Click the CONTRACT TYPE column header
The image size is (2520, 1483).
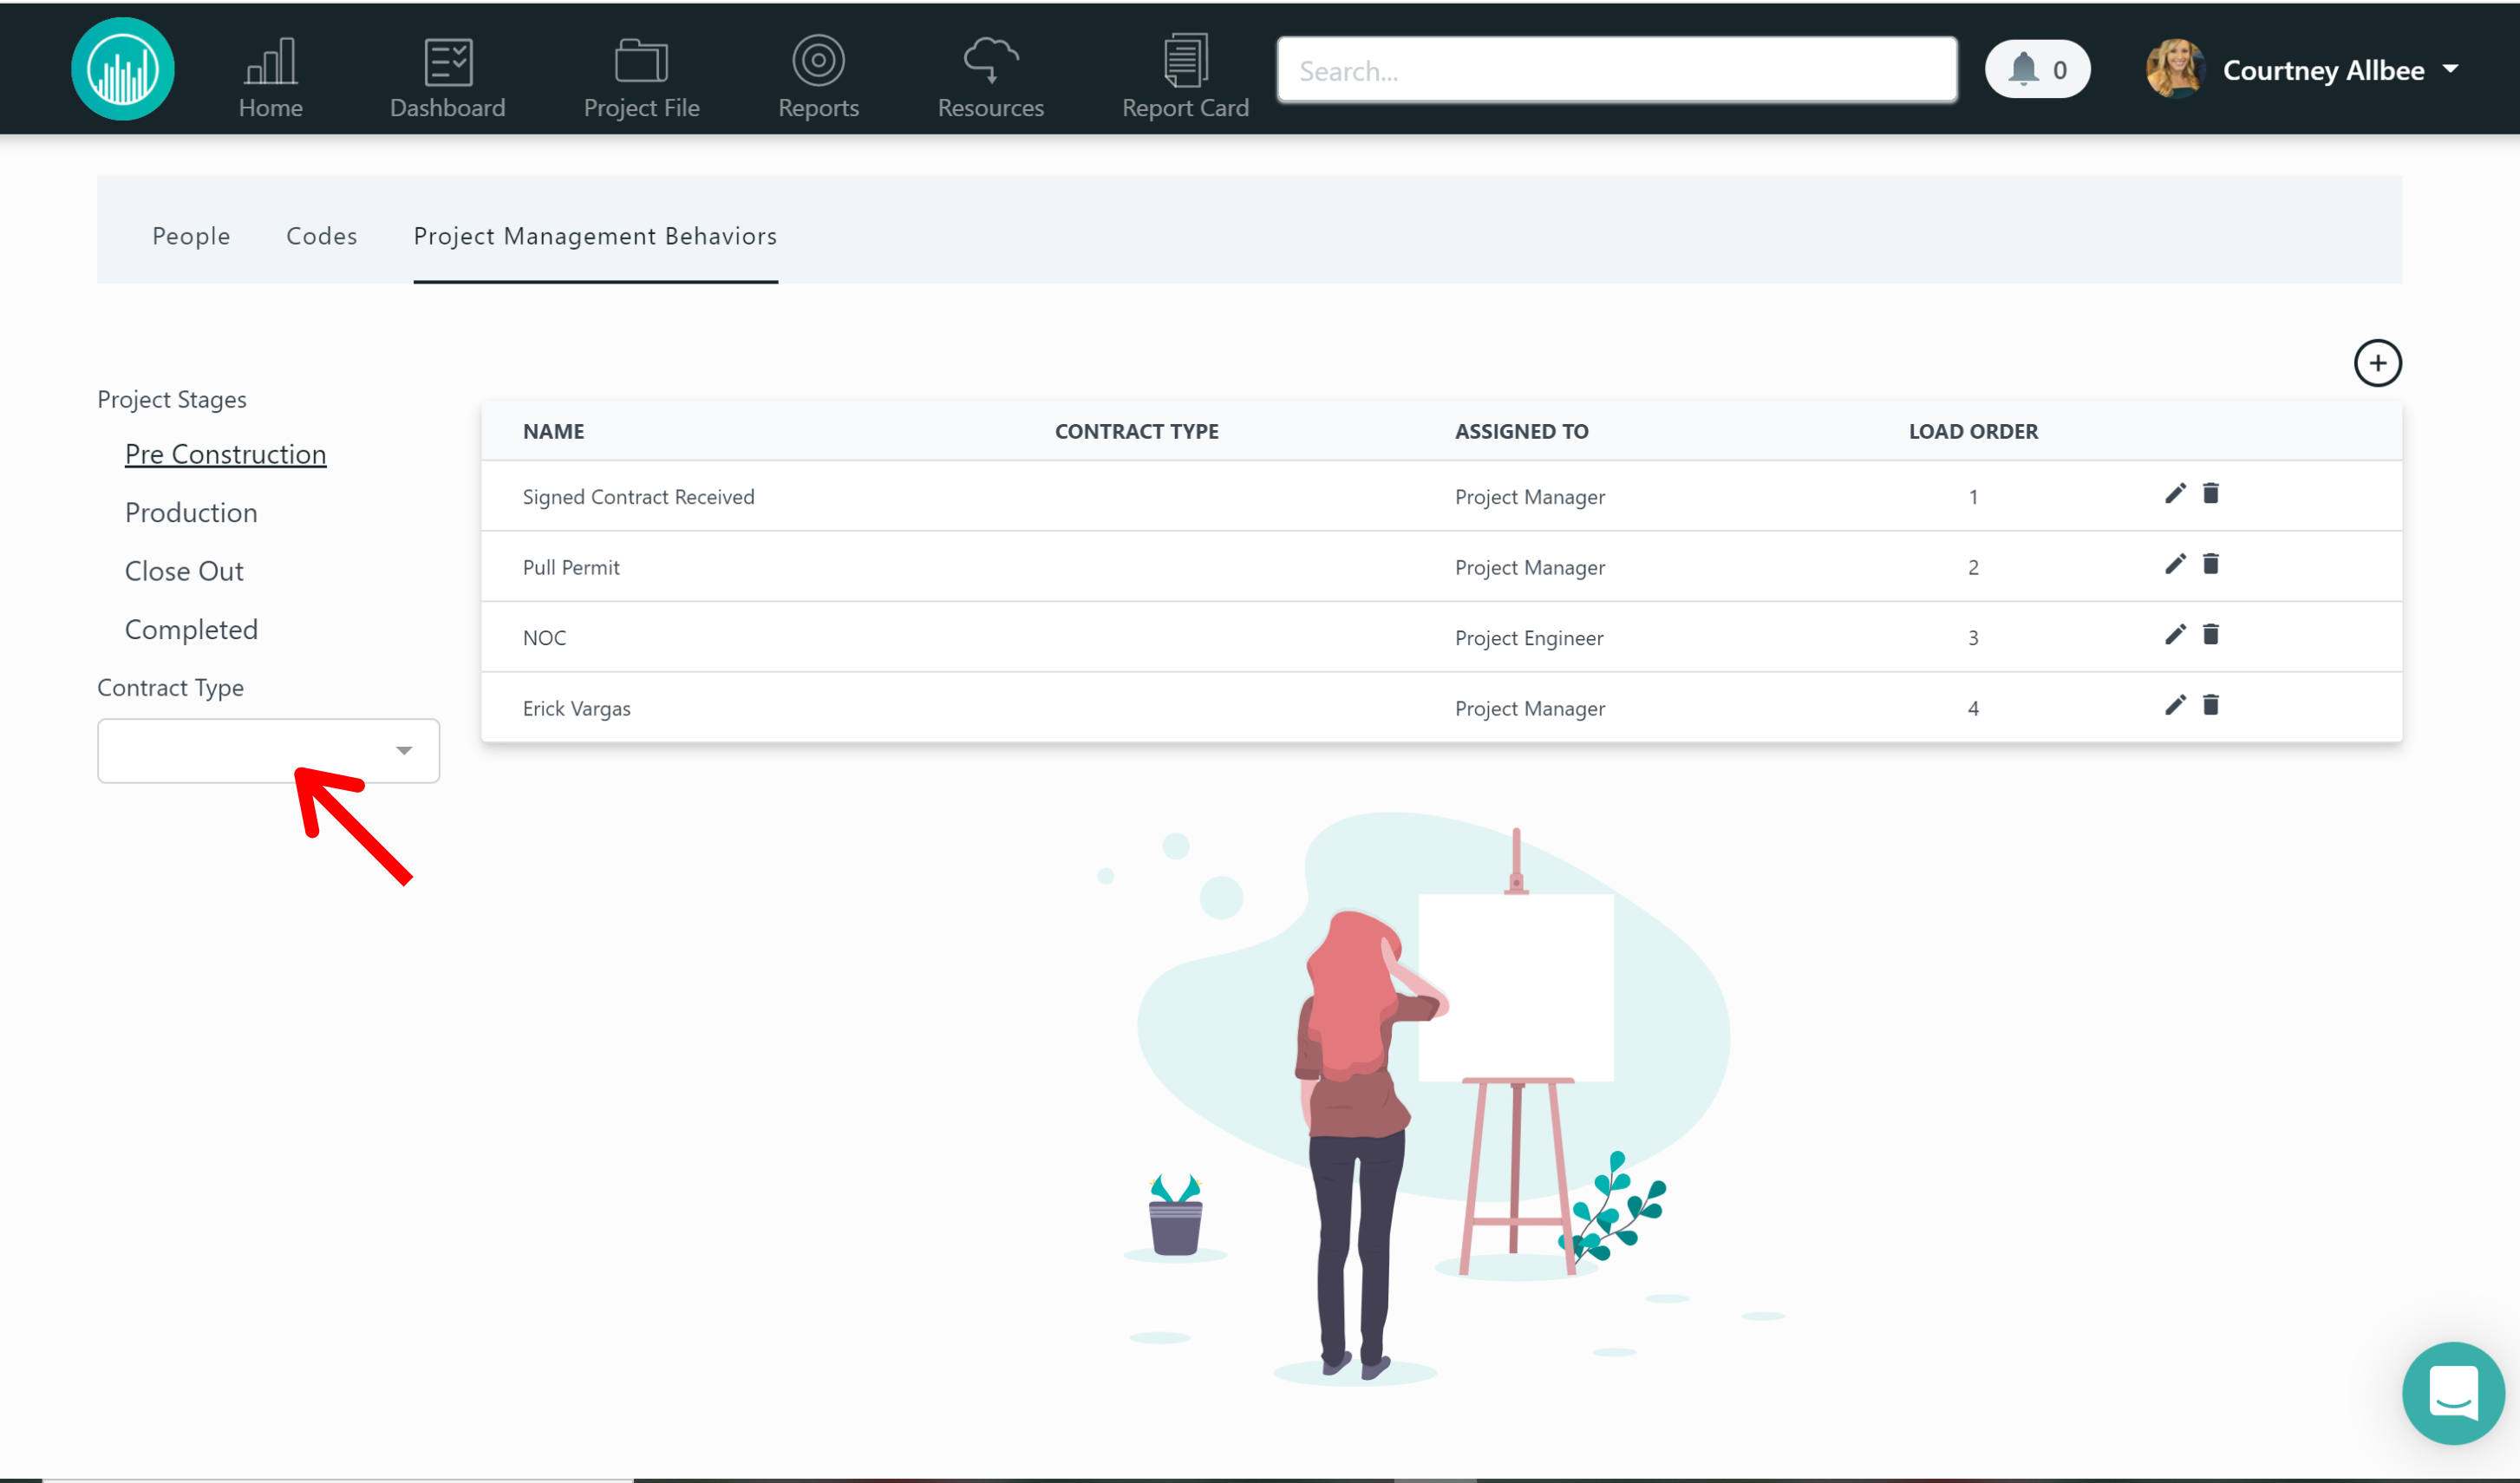1136,431
